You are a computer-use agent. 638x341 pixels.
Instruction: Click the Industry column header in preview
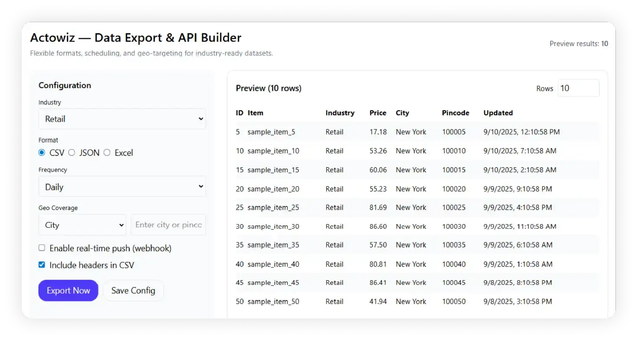(340, 113)
